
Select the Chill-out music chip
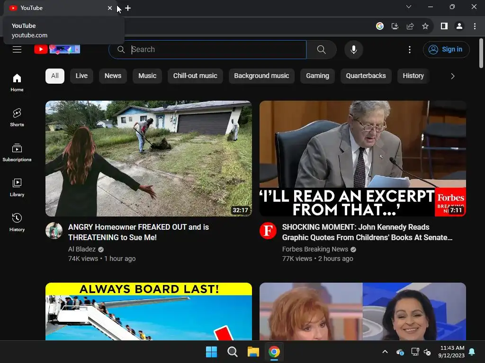tap(195, 76)
